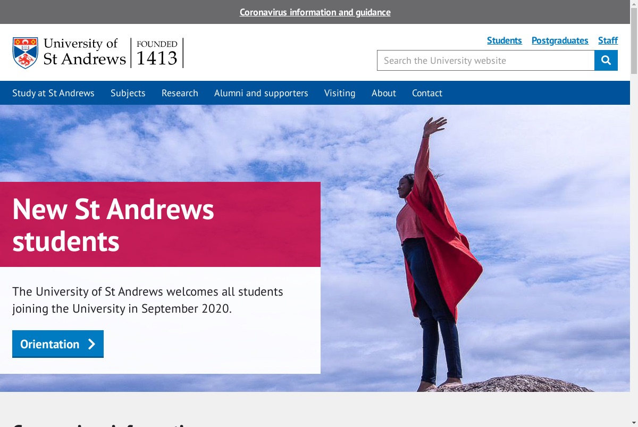The width and height of the screenshot is (638, 427).
Task: Click the magnifying glass search button
Action: [606, 61]
